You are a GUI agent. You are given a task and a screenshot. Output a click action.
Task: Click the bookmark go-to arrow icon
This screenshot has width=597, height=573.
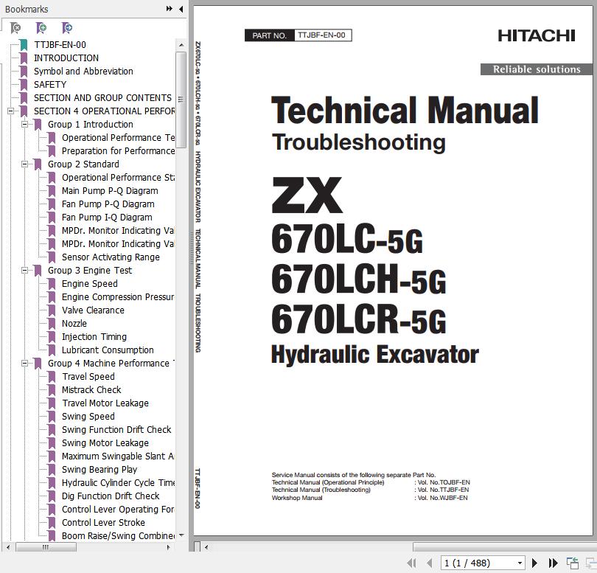tap(67, 28)
